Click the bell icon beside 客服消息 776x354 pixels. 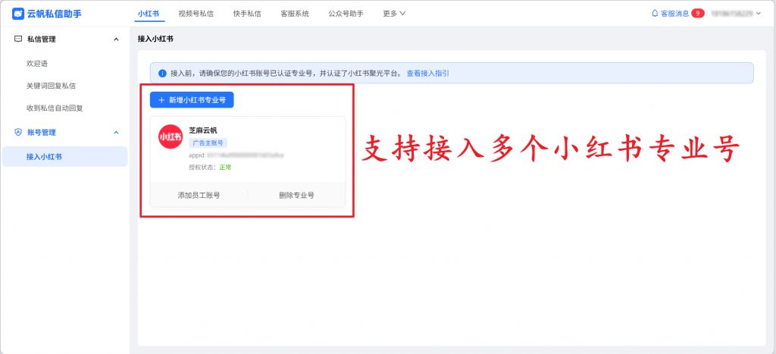pyautogui.click(x=656, y=14)
